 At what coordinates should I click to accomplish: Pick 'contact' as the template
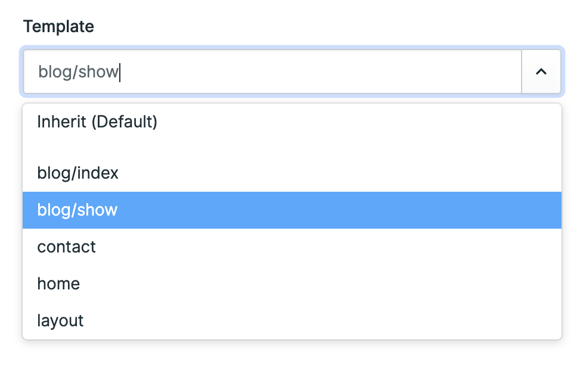pos(66,247)
